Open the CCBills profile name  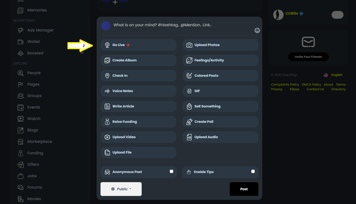coord(291,13)
